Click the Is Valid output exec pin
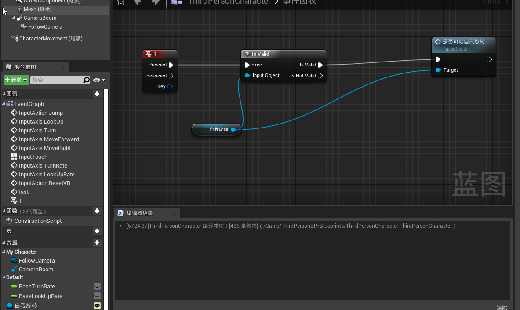This screenshot has width=520, height=310. (320, 65)
